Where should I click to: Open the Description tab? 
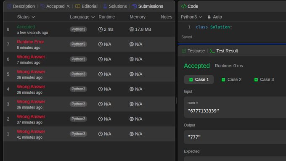click(21, 6)
